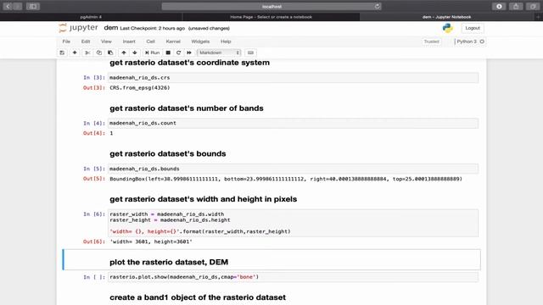This screenshot has width=543, height=305.
Task: Click the browser forward button
Action: coord(18,6)
